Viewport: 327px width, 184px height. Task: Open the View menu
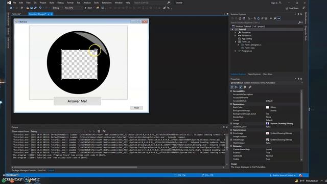click(x=28, y=3)
